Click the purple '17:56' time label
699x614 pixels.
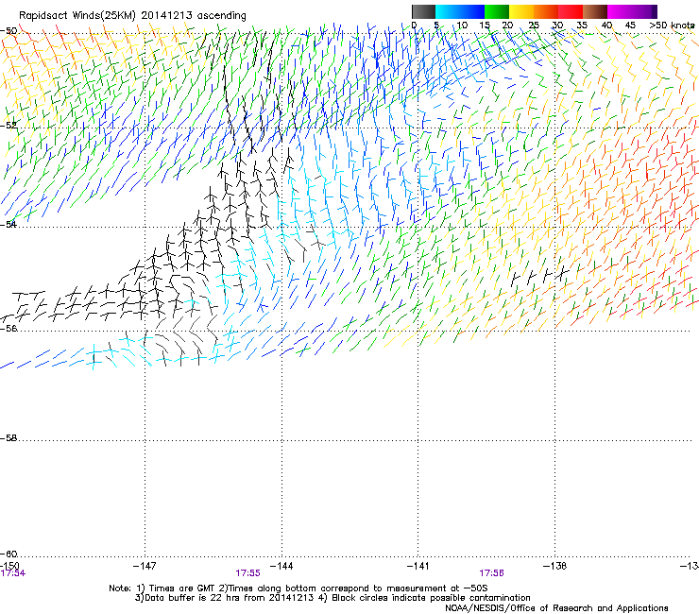tap(492, 573)
